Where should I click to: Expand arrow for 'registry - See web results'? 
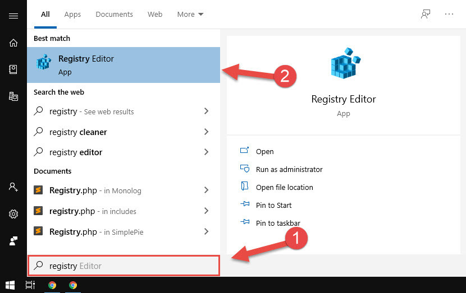206,111
